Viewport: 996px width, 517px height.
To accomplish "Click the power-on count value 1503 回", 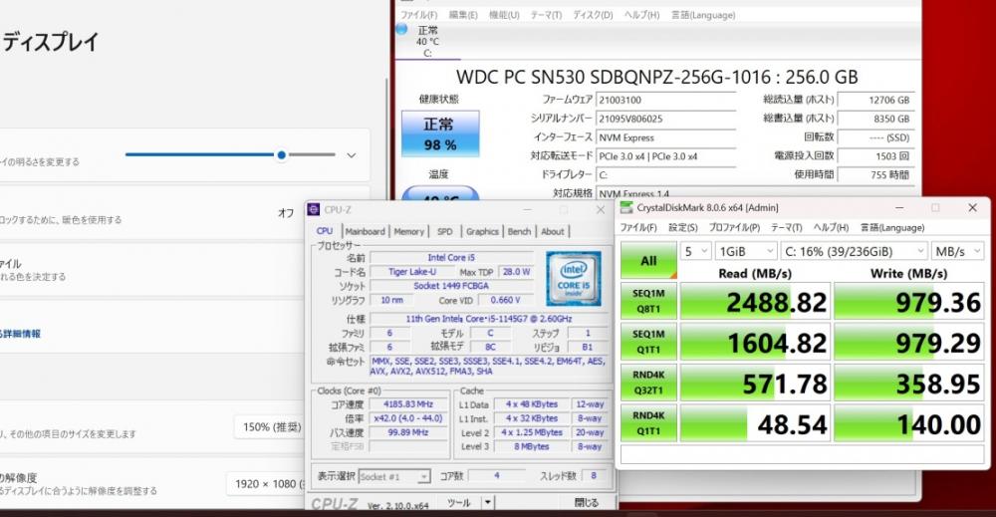I will click(x=875, y=156).
